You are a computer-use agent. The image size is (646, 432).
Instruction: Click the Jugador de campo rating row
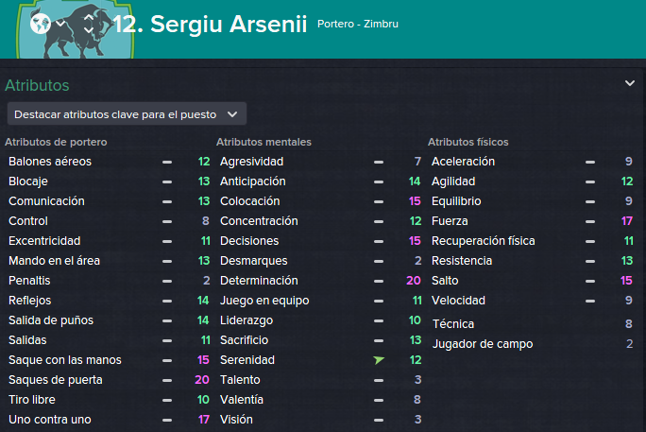(x=533, y=344)
